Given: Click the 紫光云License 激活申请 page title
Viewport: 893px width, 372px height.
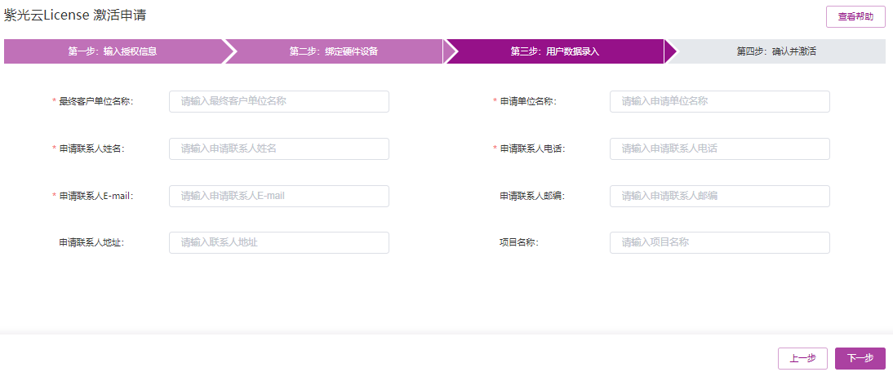Looking at the screenshot, I should click(x=75, y=16).
